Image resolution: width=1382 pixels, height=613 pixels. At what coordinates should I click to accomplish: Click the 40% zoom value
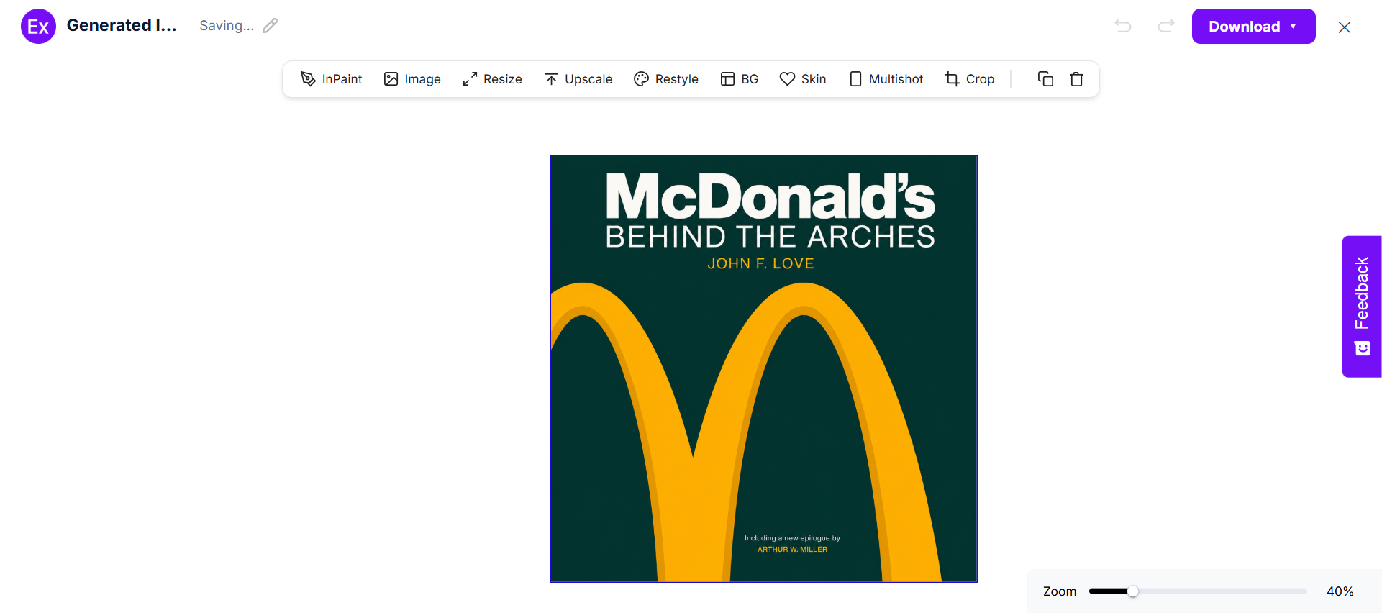click(x=1340, y=591)
